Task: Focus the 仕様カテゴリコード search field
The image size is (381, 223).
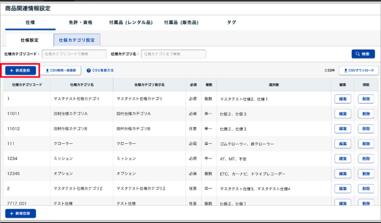Action: [x=74, y=54]
